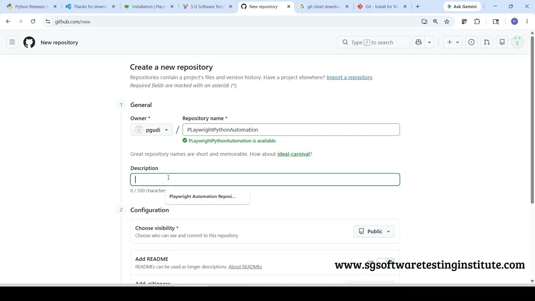This screenshot has height=301, width=535.
Task: Reload the github.com/new page
Action: (x=33, y=21)
